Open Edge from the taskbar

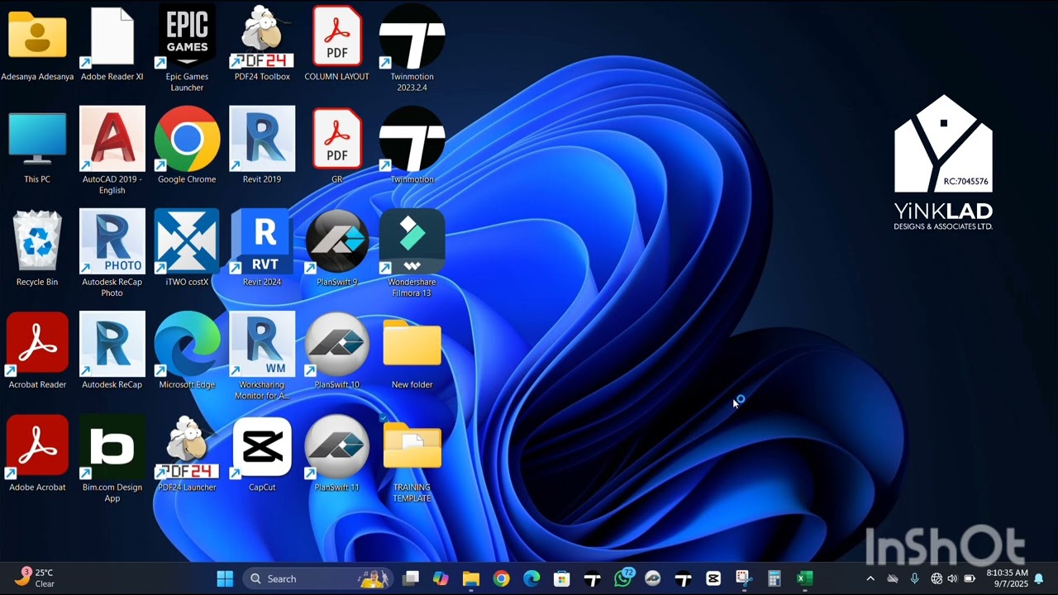[x=531, y=578]
